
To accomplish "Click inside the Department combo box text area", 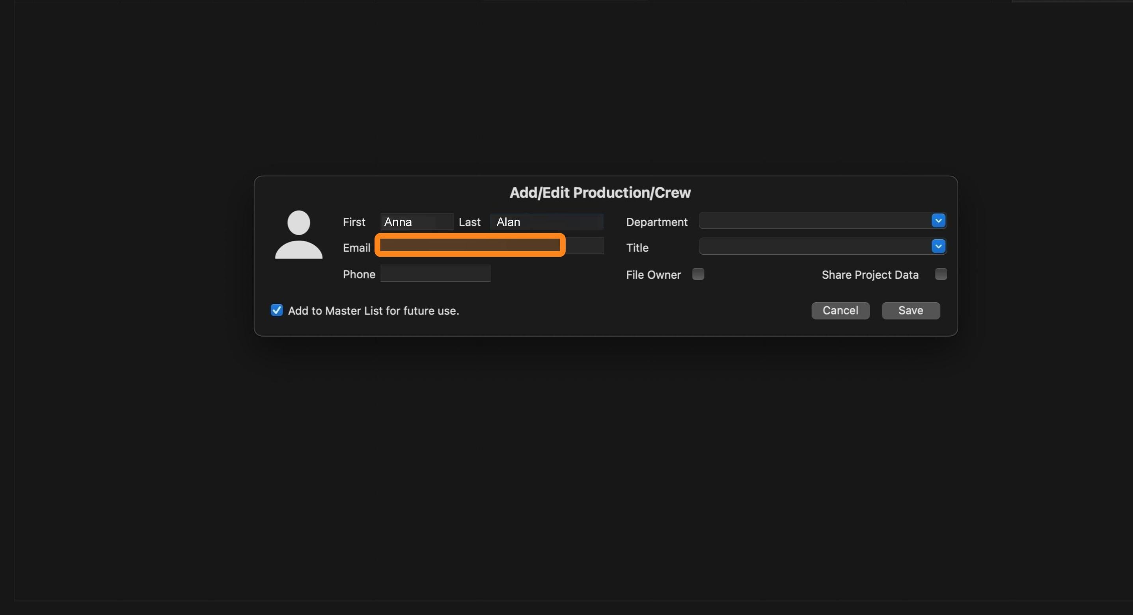I will 814,221.
